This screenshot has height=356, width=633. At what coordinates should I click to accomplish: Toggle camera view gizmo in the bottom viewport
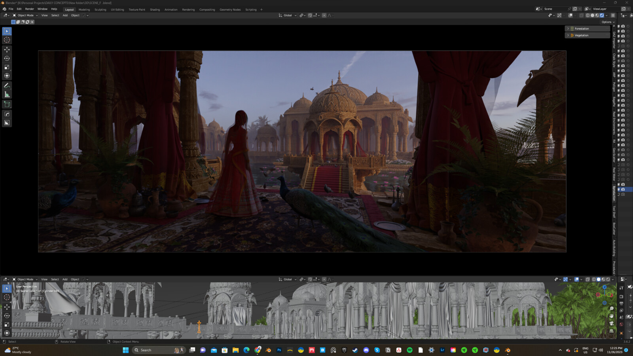pos(611,323)
